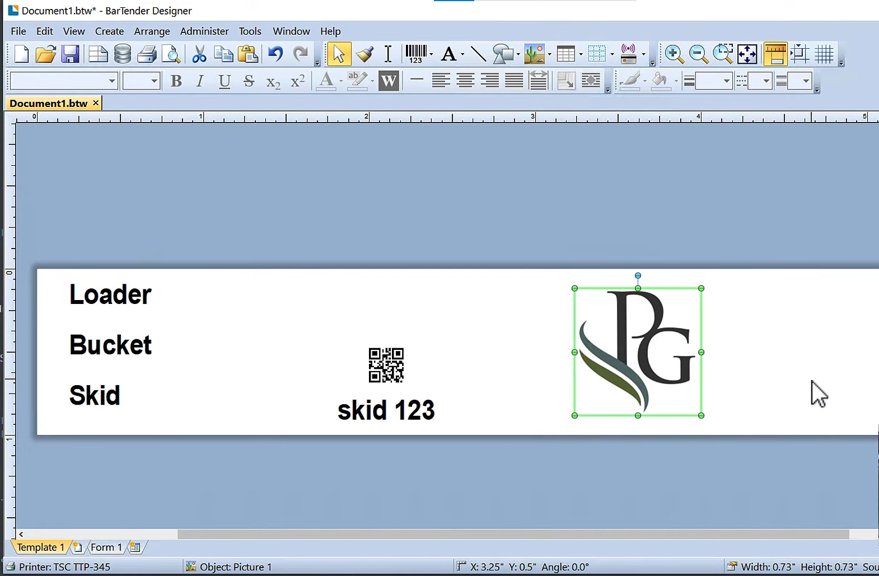The image size is (879, 576).
Task: Toggle the rulers display
Action: point(775,54)
